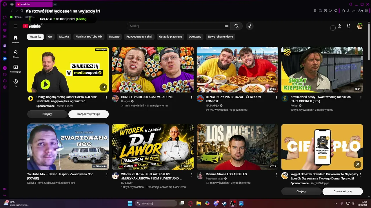Open BUNGEE VS 50.000 KCAL thumbnail
The image size is (371, 208).
[153, 70]
